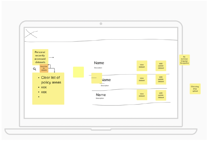The height and width of the screenshot is (141, 207).
Task: Select the standalone blank yellow sticky note
Action: click(78, 72)
